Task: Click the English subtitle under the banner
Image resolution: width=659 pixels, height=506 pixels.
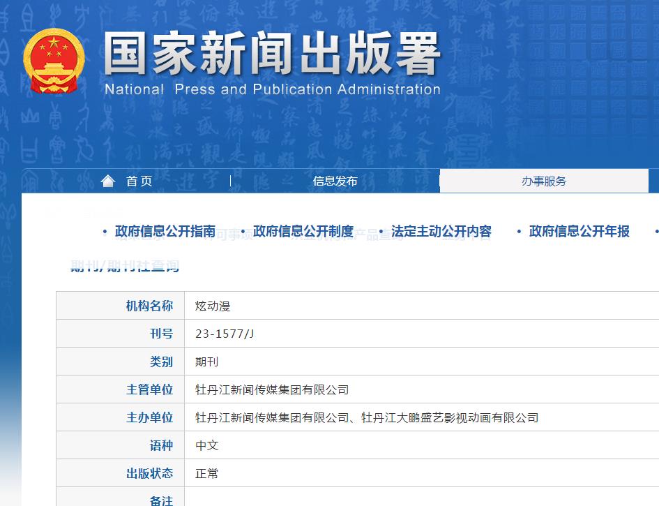Action: coord(271,89)
